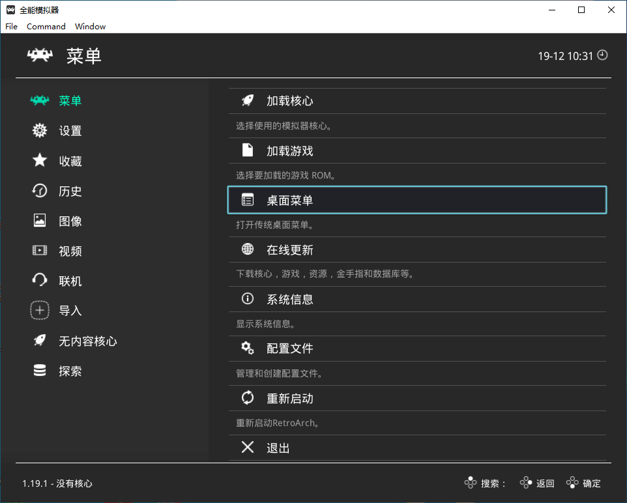
Task: Open the Command menu
Action: pyautogui.click(x=46, y=26)
